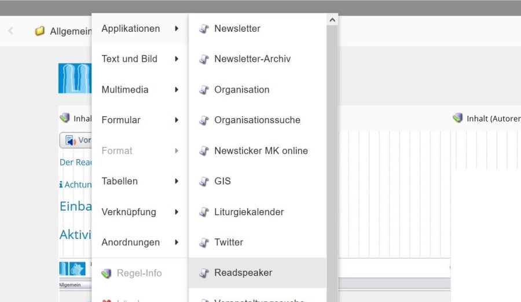
Task: Click the Liturgiekalender module icon
Action: tap(204, 212)
